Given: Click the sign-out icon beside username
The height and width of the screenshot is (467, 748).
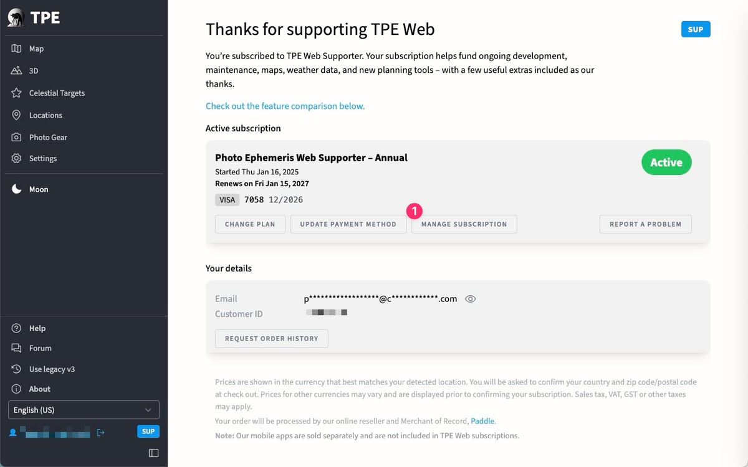Looking at the screenshot, I should coord(101,432).
